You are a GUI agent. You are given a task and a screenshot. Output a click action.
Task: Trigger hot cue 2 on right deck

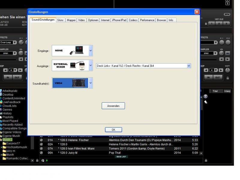click(219, 23)
